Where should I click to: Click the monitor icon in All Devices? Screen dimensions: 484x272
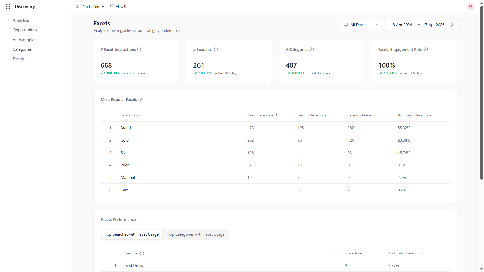[x=346, y=25]
